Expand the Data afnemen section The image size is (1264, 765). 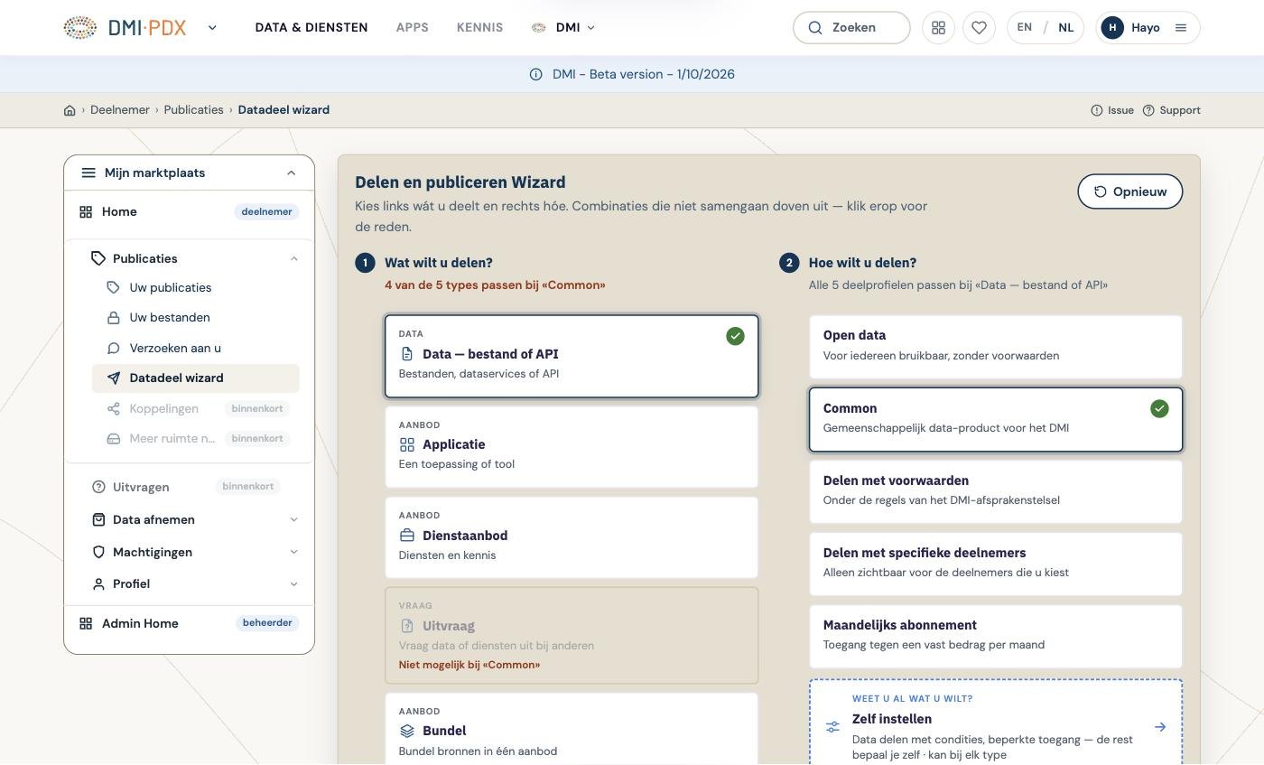click(x=293, y=519)
